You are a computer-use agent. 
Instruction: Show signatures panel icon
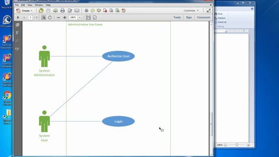click(x=17, y=49)
